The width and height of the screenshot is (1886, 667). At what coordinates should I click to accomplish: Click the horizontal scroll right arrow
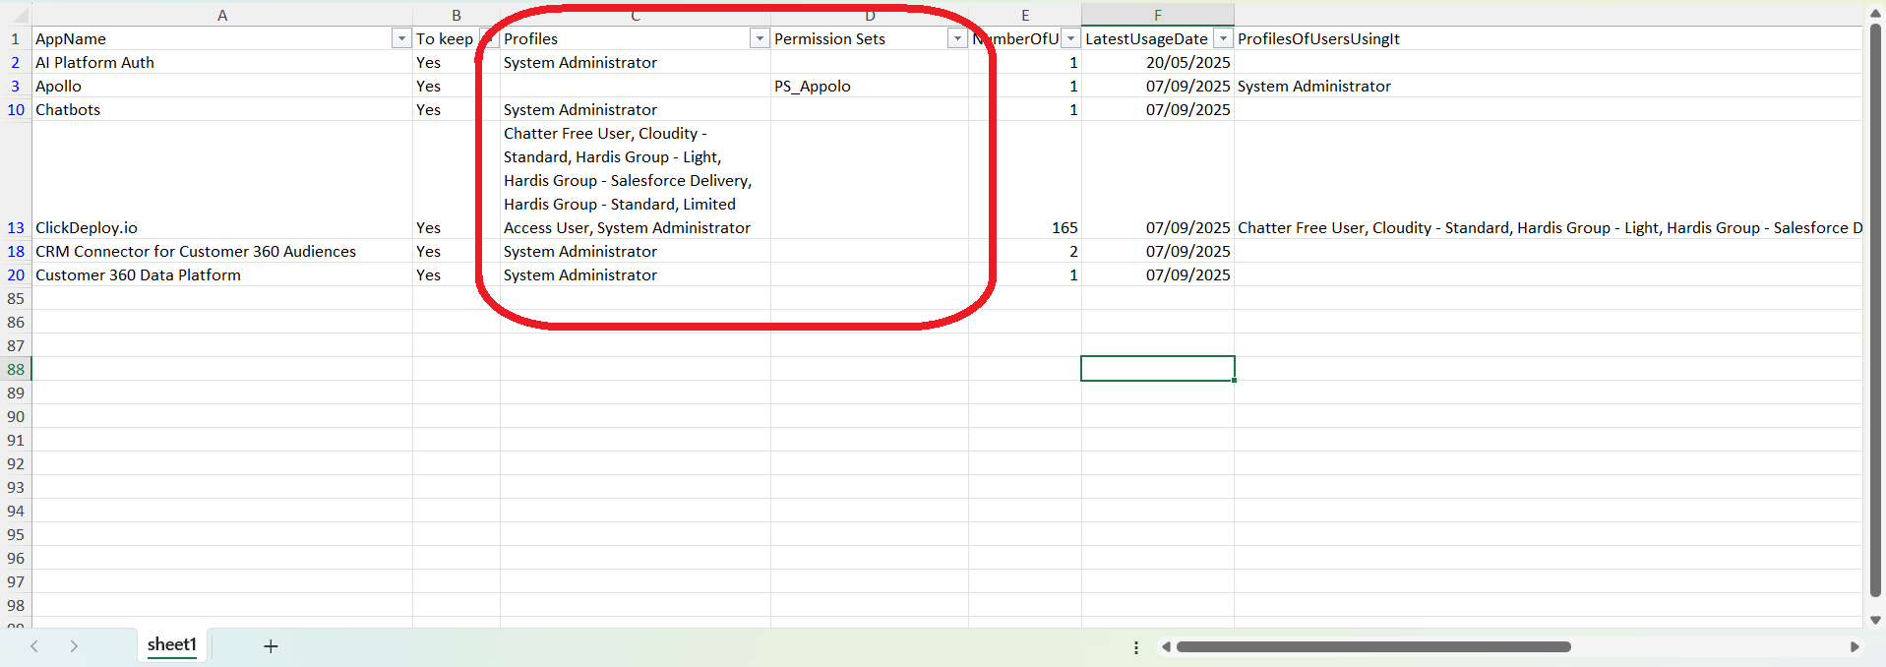click(1855, 647)
